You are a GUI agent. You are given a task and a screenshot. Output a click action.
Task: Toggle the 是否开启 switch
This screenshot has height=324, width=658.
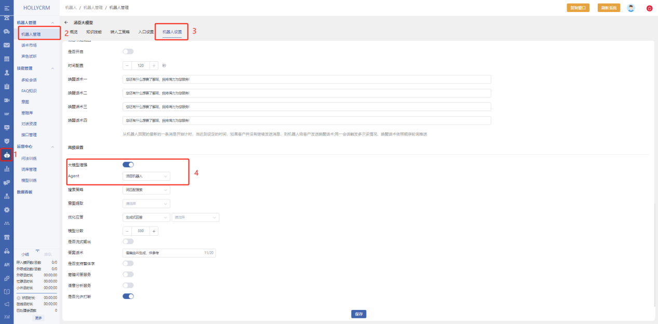pos(128,51)
